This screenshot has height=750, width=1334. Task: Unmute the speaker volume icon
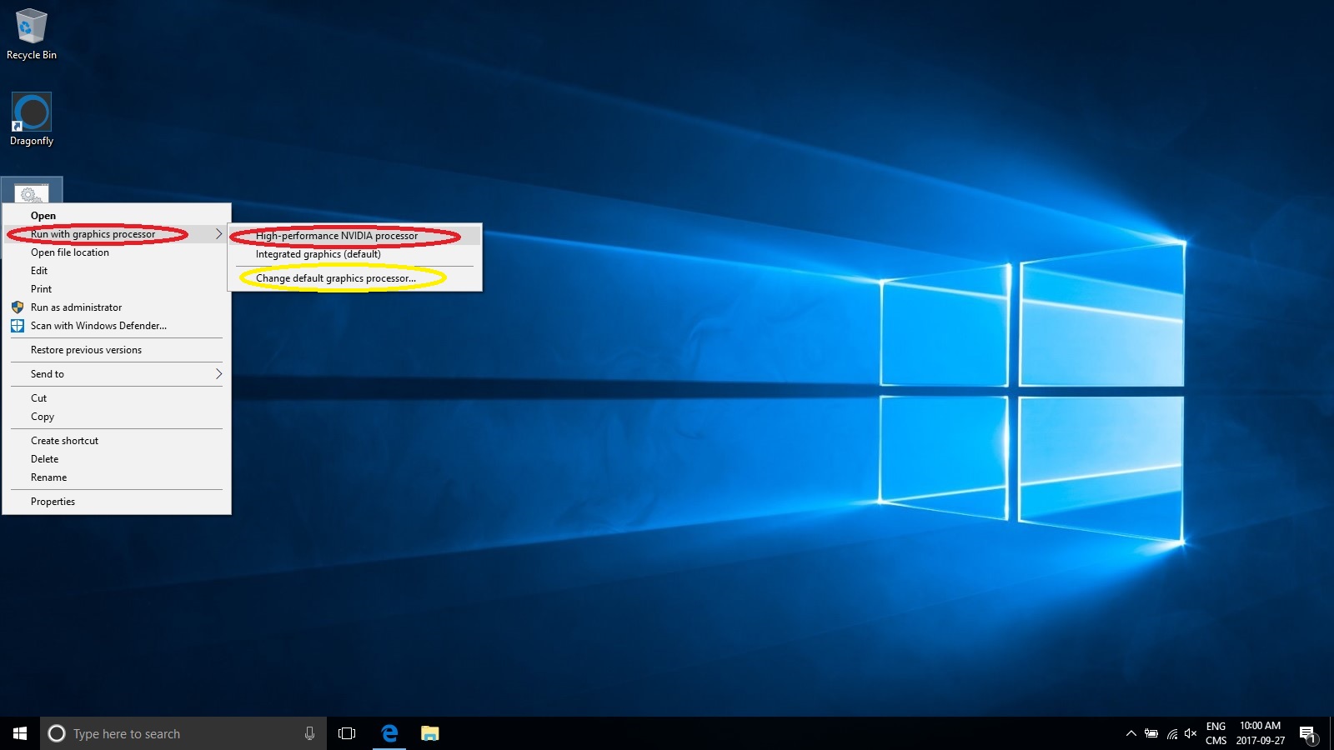(1190, 733)
